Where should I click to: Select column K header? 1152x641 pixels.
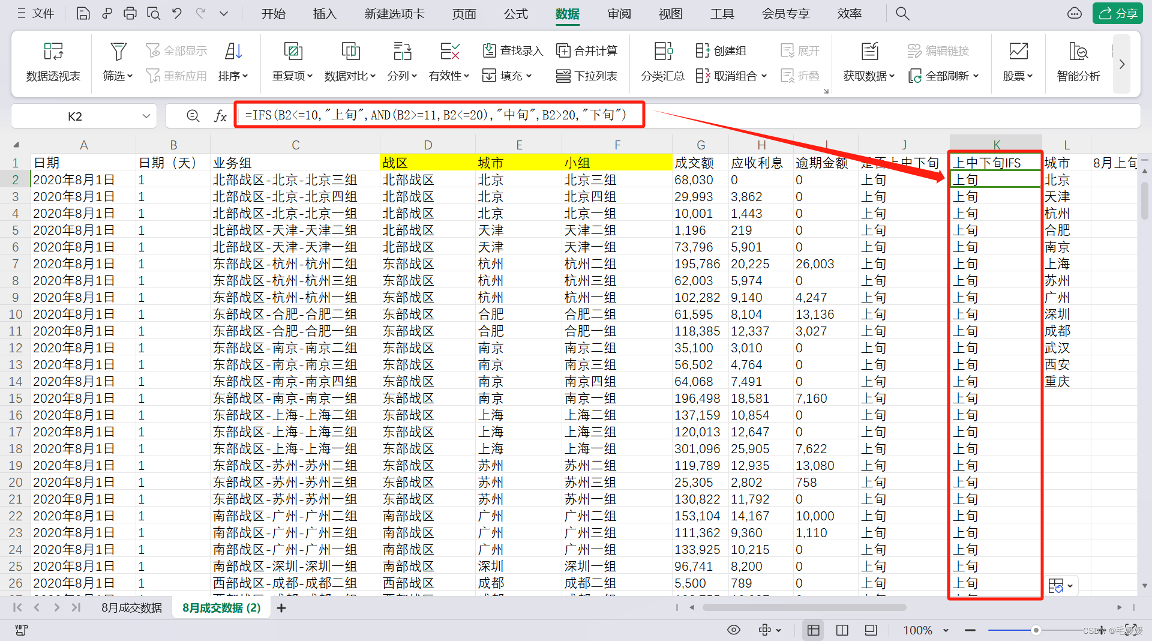coord(996,145)
